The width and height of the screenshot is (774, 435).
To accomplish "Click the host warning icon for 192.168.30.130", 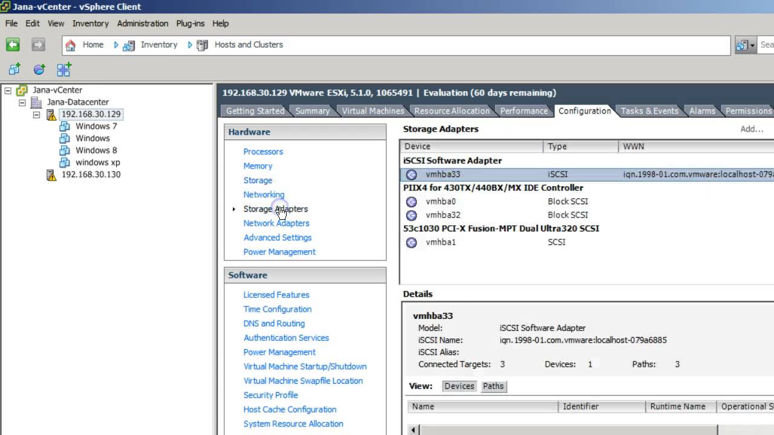I will (51, 175).
